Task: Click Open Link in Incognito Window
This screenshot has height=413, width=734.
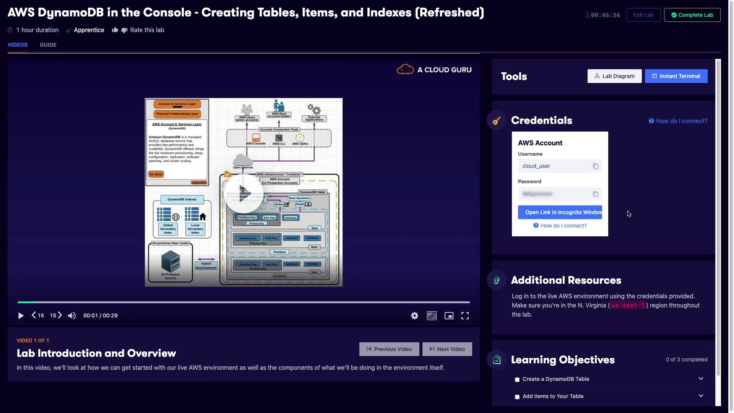Action: (560, 212)
